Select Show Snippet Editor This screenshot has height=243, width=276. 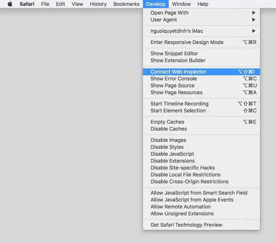tap(201, 53)
